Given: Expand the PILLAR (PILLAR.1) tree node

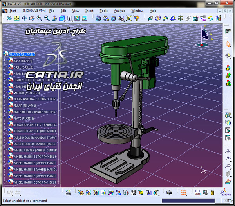Looking at the screenshot, I should pos(4,105).
